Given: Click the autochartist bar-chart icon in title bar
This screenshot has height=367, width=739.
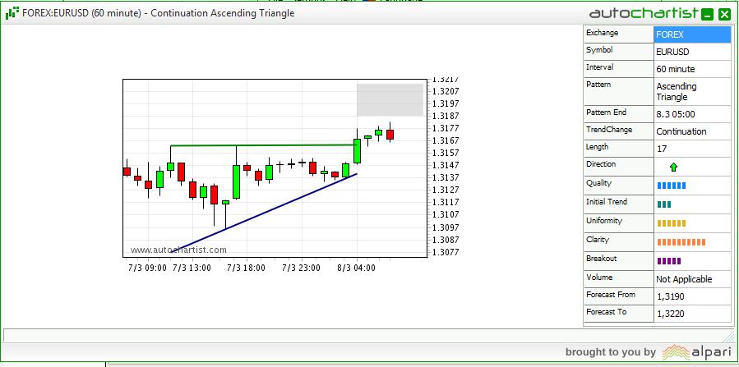Looking at the screenshot, I should 12,13.
